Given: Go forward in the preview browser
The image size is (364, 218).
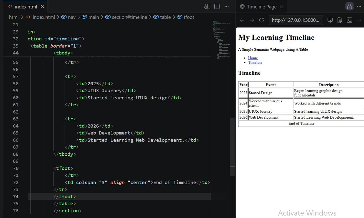Looking at the screenshot, I should pyautogui.click(x=252, y=20).
